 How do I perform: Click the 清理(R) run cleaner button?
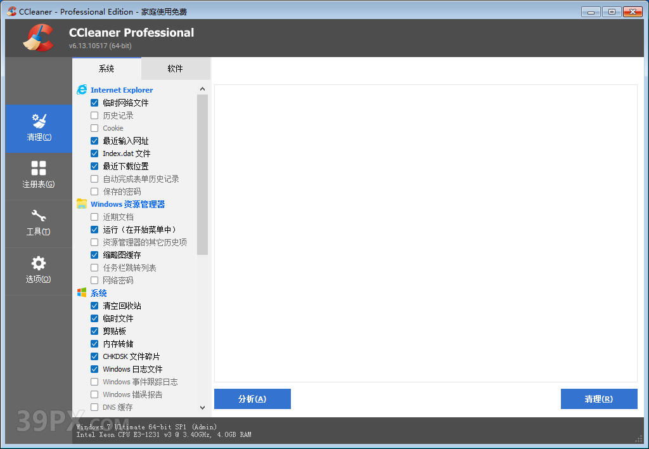click(x=599, y=399)
